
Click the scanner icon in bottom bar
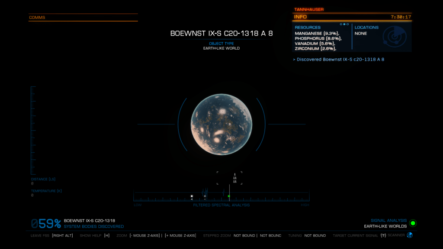point(410,235)
